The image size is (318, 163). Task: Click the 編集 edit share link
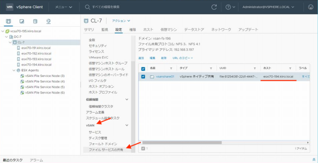click(x=153, y=58)
